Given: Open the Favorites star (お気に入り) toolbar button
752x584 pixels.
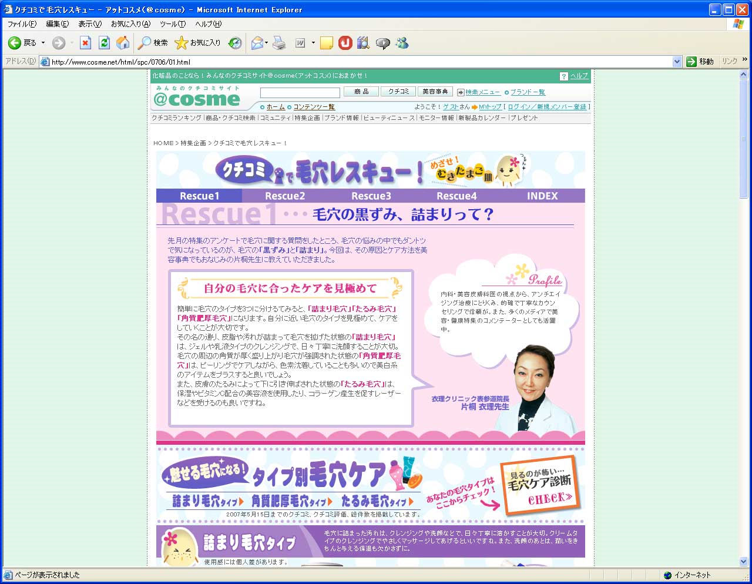Looking at the screenshot, I should (198, 43).
